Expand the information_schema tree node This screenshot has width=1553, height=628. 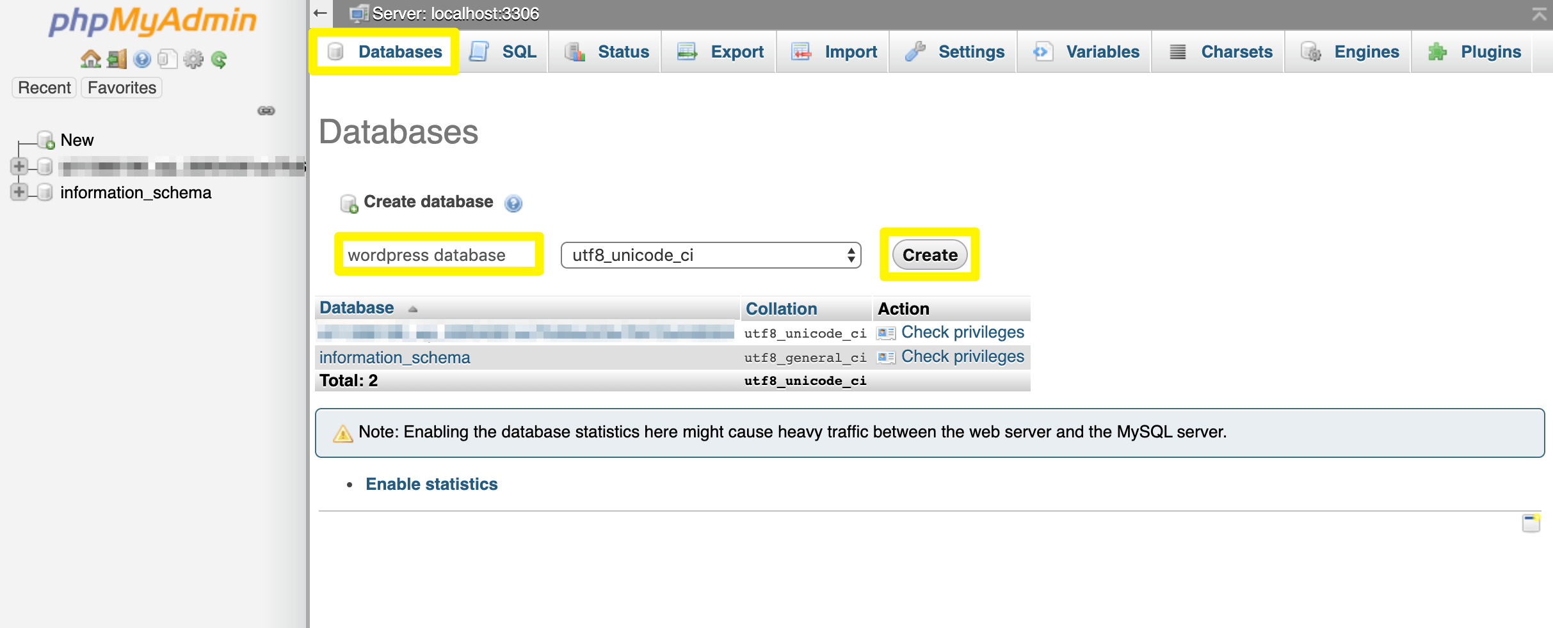coord(19,192)
